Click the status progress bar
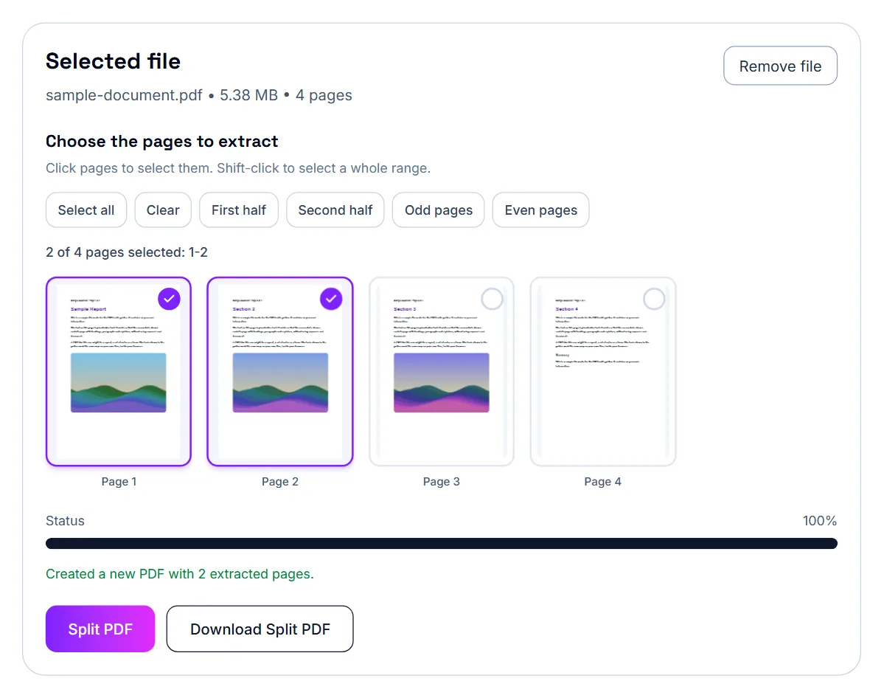Screen dimensions: 884x698 click(x=442, y=543)
